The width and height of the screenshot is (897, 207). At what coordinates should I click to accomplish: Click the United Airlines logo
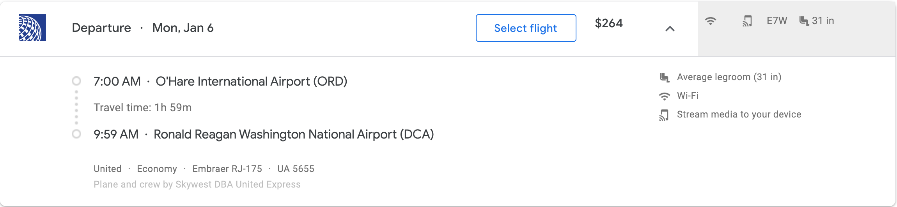[x=32, y=28]
